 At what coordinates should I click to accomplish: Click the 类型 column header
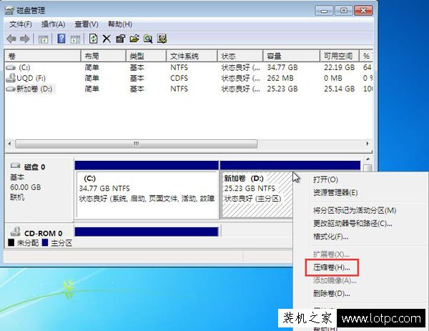point(146,56)
